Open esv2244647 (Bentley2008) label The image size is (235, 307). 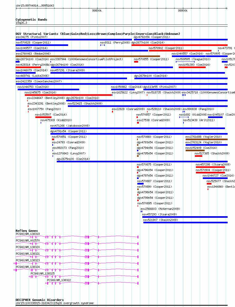click(46, 98)
